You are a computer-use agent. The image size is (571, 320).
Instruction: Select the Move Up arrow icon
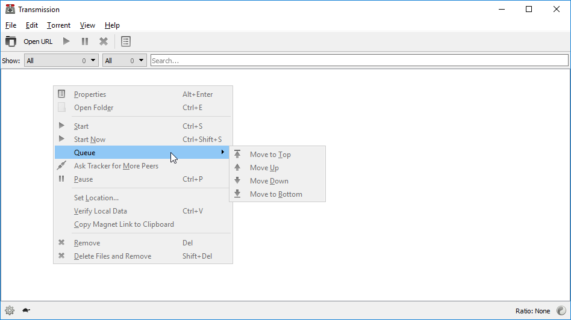tap(237, 168)
